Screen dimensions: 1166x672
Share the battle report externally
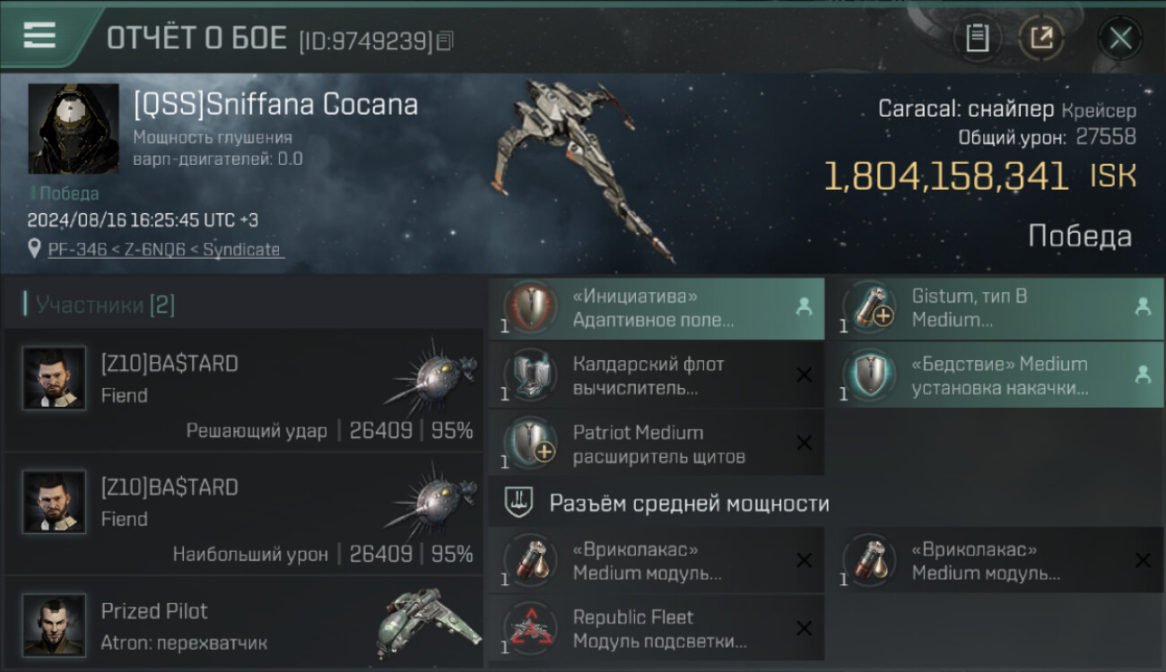coord(1041,38)
